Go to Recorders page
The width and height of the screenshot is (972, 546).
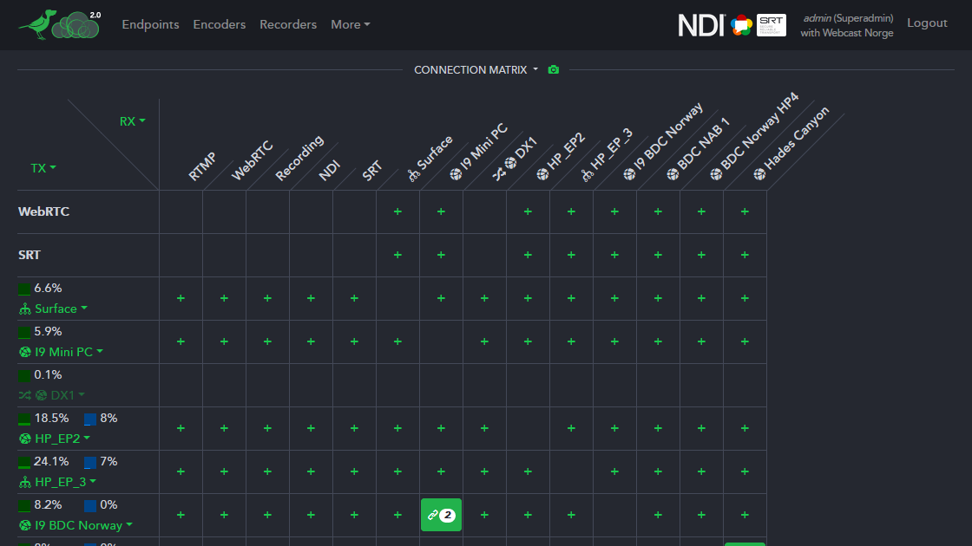click(288, 25)
